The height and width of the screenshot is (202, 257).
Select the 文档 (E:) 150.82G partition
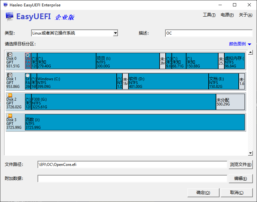point(224,81)
